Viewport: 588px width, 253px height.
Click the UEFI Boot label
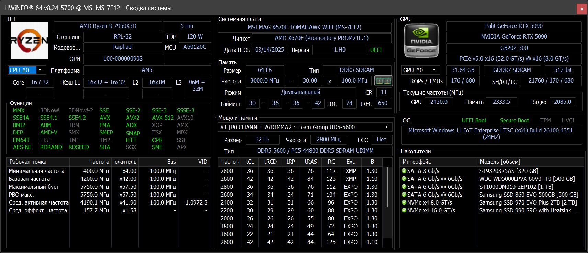pyautogui.click(x=474, y=120)
